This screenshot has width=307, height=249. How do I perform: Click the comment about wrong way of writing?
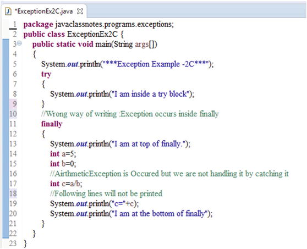point(130,114)
